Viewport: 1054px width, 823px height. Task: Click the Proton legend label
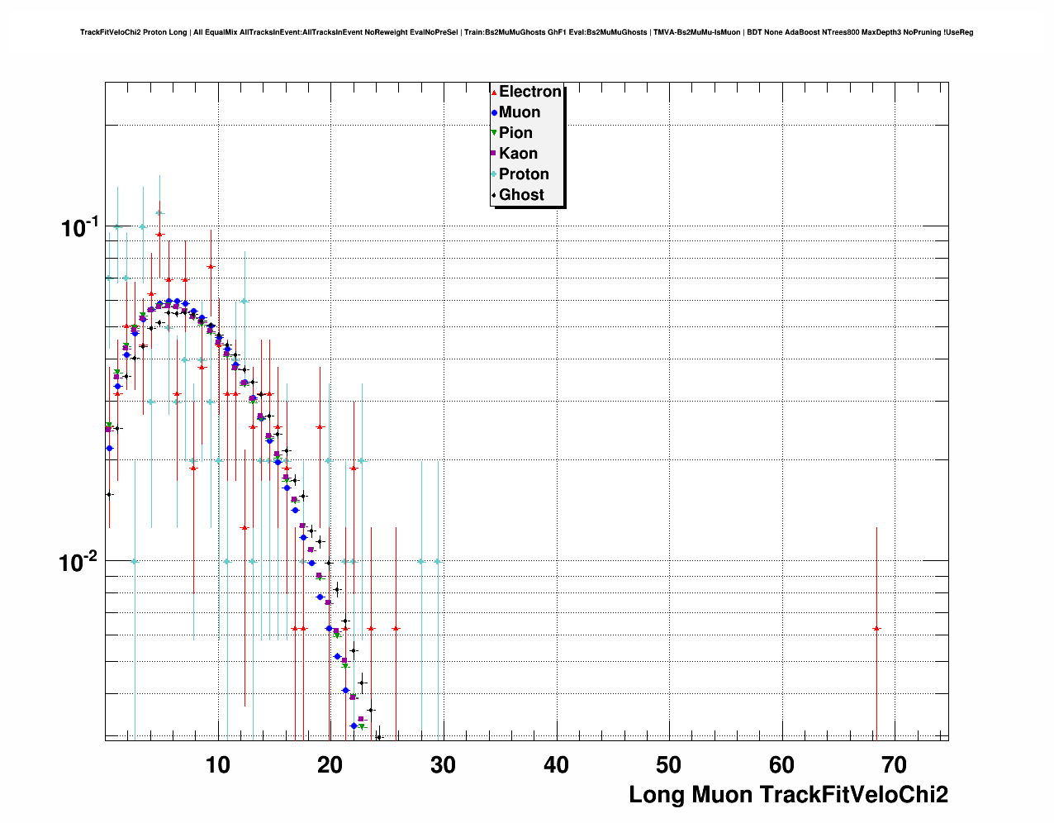click(x=524, y=174)
